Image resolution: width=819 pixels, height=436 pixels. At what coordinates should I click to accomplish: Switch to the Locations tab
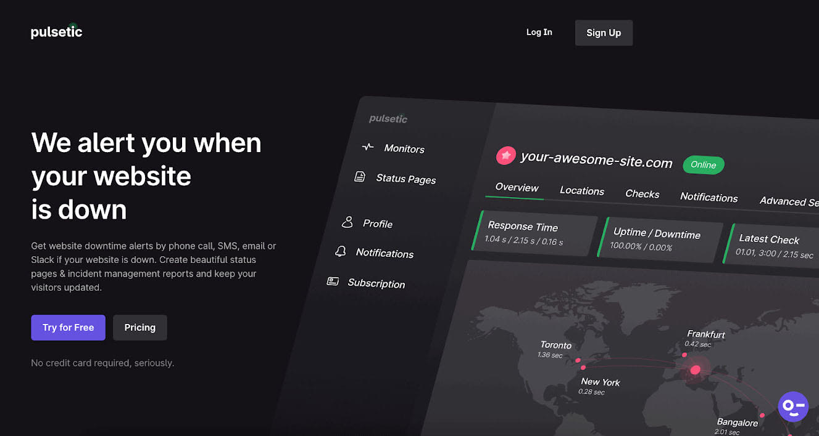582,191
